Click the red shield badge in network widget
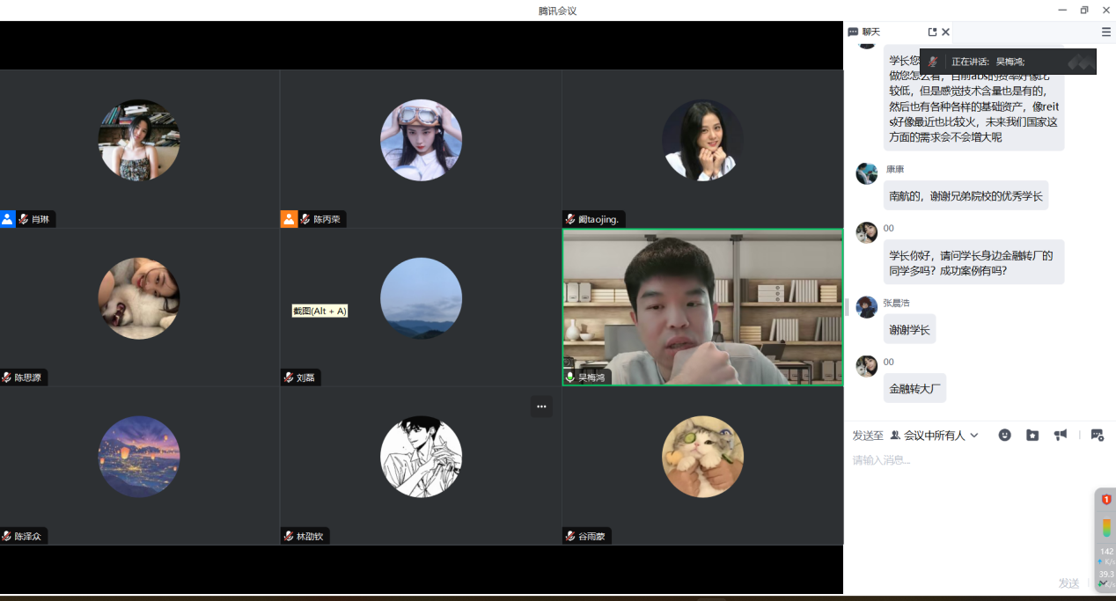 coord(1106,500)
